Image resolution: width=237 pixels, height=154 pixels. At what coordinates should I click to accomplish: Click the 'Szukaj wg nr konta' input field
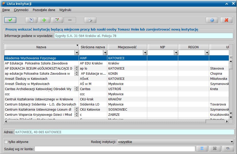click(115, 149)
